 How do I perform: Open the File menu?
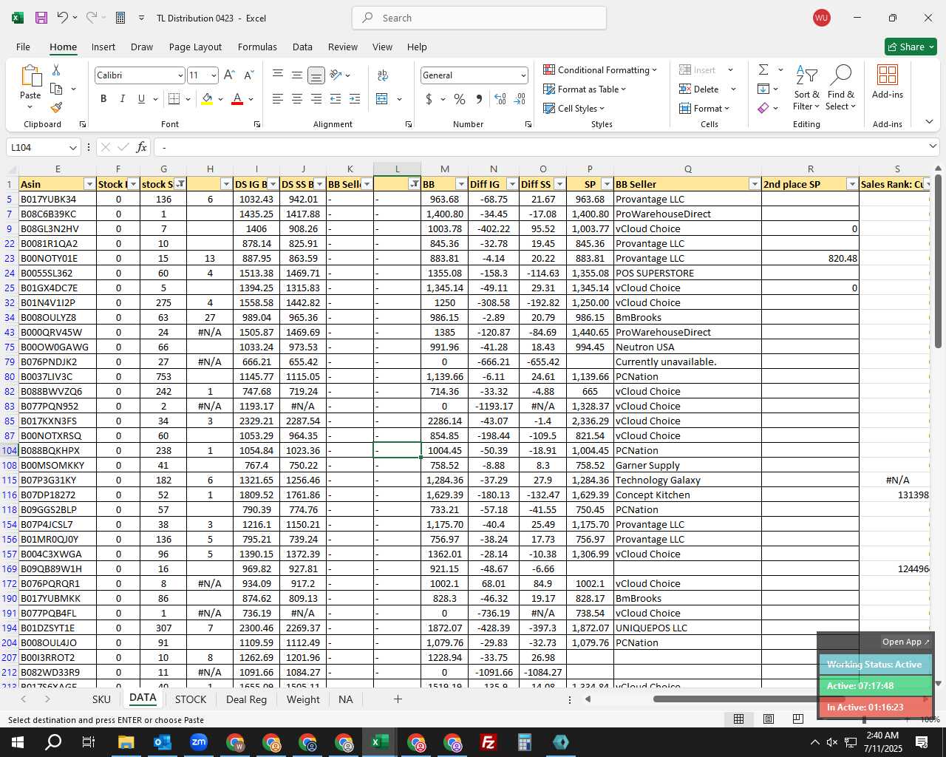[x=23, y=47]
